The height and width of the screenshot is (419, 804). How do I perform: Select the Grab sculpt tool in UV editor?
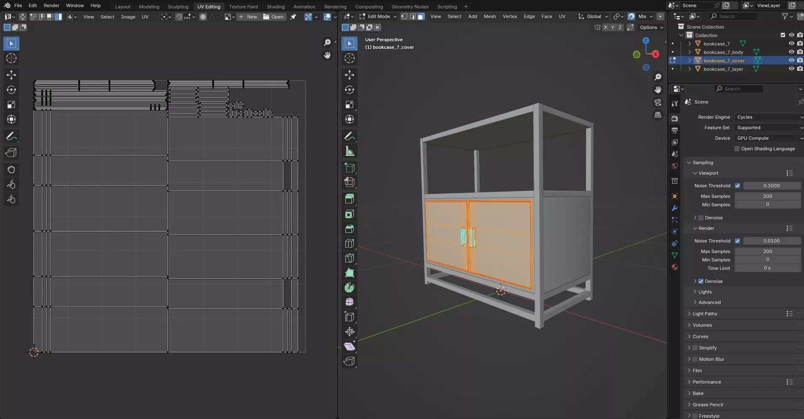pyautogui.click(x=11, y=170)
